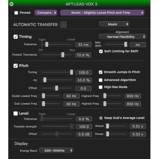Click the Attack 0.01 s value field
The image size is (159, 159).
[138, 126]
